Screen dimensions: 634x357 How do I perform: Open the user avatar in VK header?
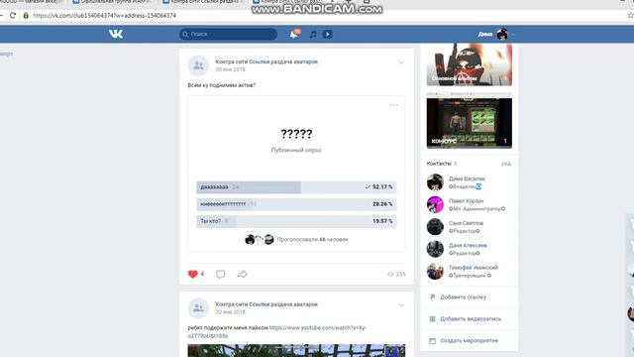tap(502, 35)
